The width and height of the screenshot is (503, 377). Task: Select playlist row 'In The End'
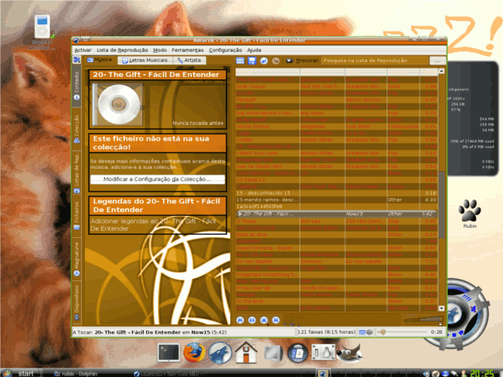point(336,302)
